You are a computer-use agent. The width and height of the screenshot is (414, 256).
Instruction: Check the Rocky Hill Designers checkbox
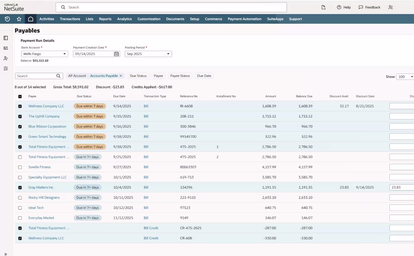[x=20, y=198]
